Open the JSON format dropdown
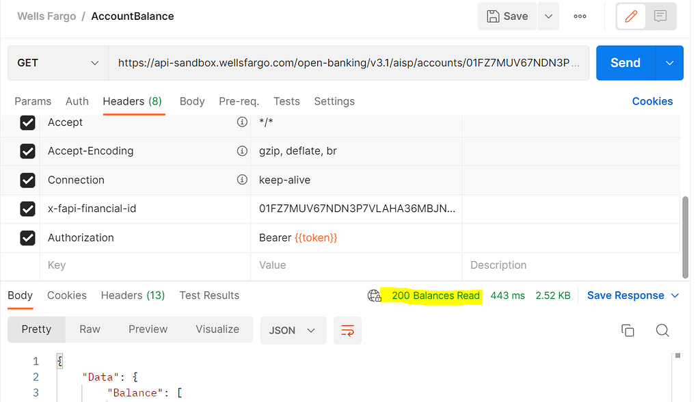This screenshot has width=700, height=402. tap(293, 330)
